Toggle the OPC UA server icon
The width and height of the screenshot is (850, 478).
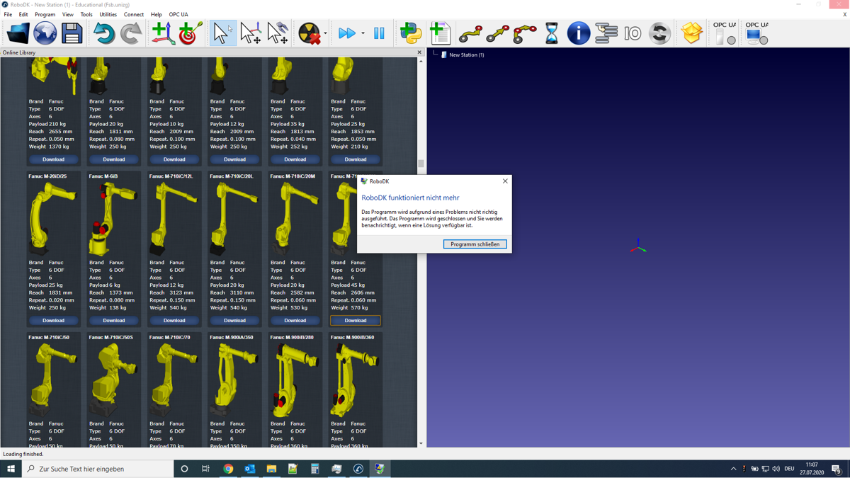click(724, 34)
